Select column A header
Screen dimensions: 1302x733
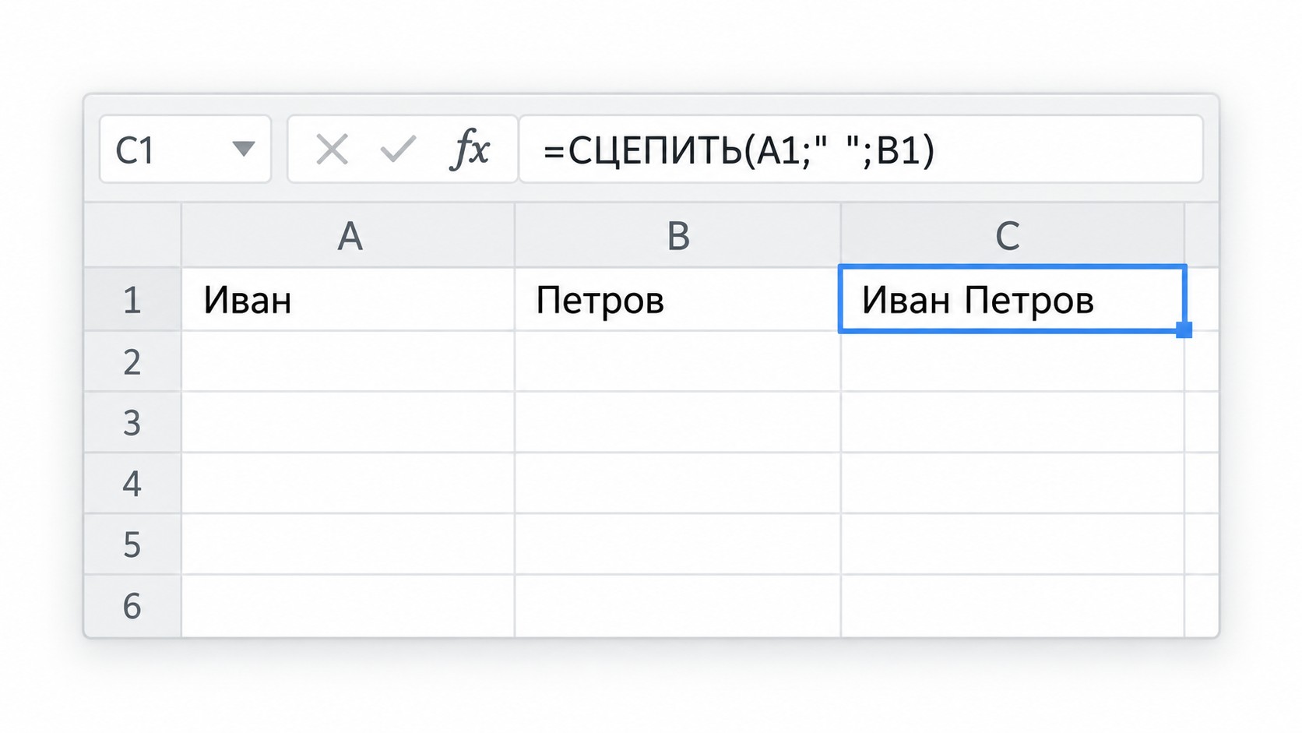pos(348,235)
